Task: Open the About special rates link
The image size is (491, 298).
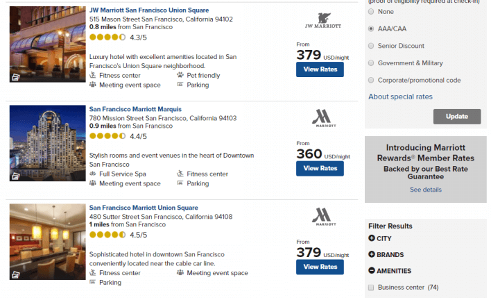Action: click(400, 97)
